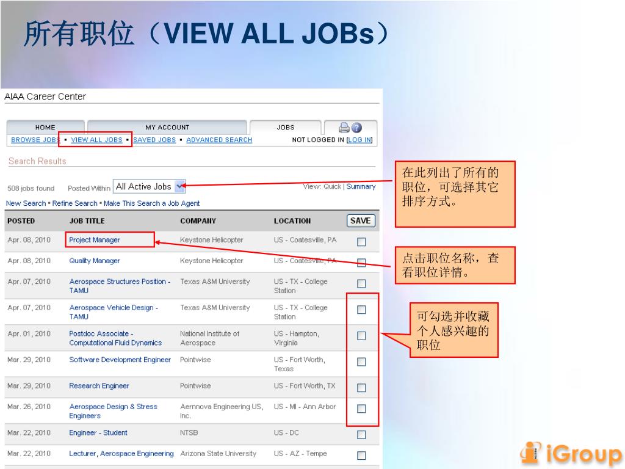Click the JOB TITLE column header
625x469 pixels.
[87, 221]
